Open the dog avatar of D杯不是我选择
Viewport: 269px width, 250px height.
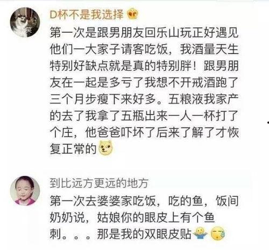[x=25, y=22]
